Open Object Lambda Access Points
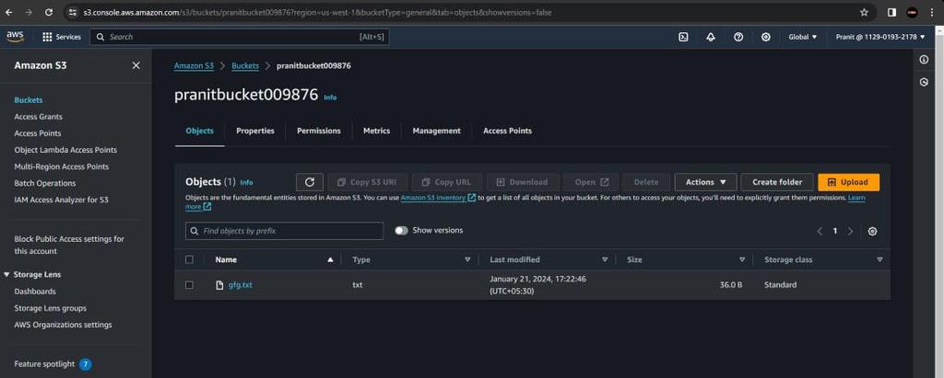Screen dimensions: 944x378 (65, 150)
